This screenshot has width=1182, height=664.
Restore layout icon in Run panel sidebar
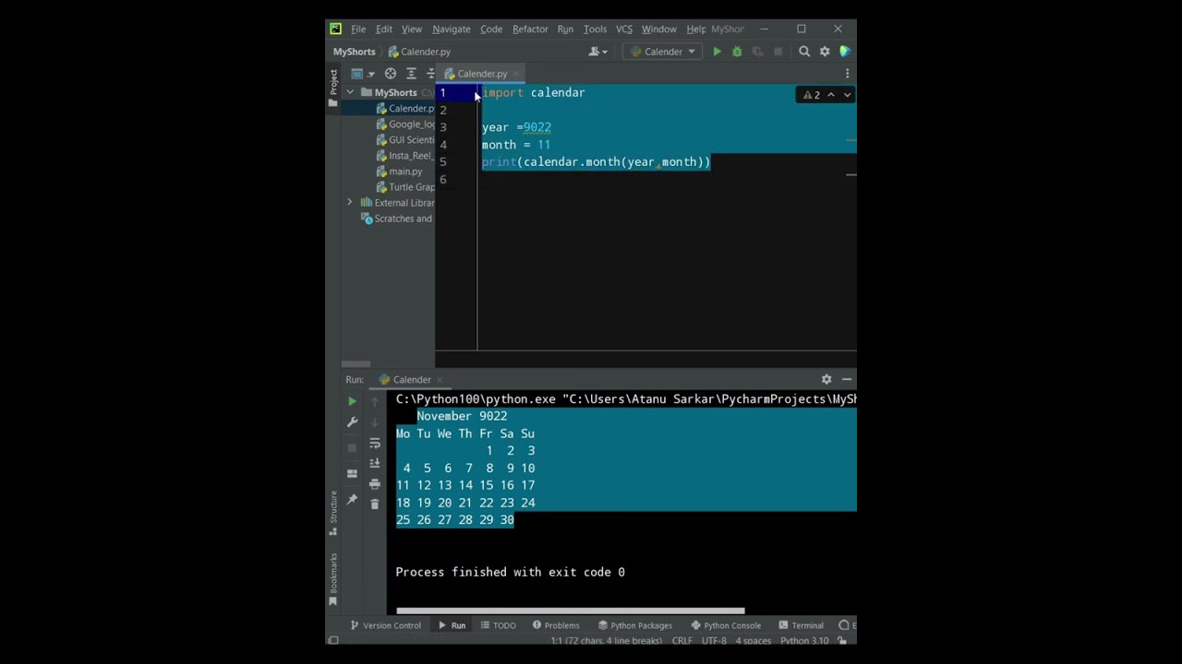(x=352, y=473)
